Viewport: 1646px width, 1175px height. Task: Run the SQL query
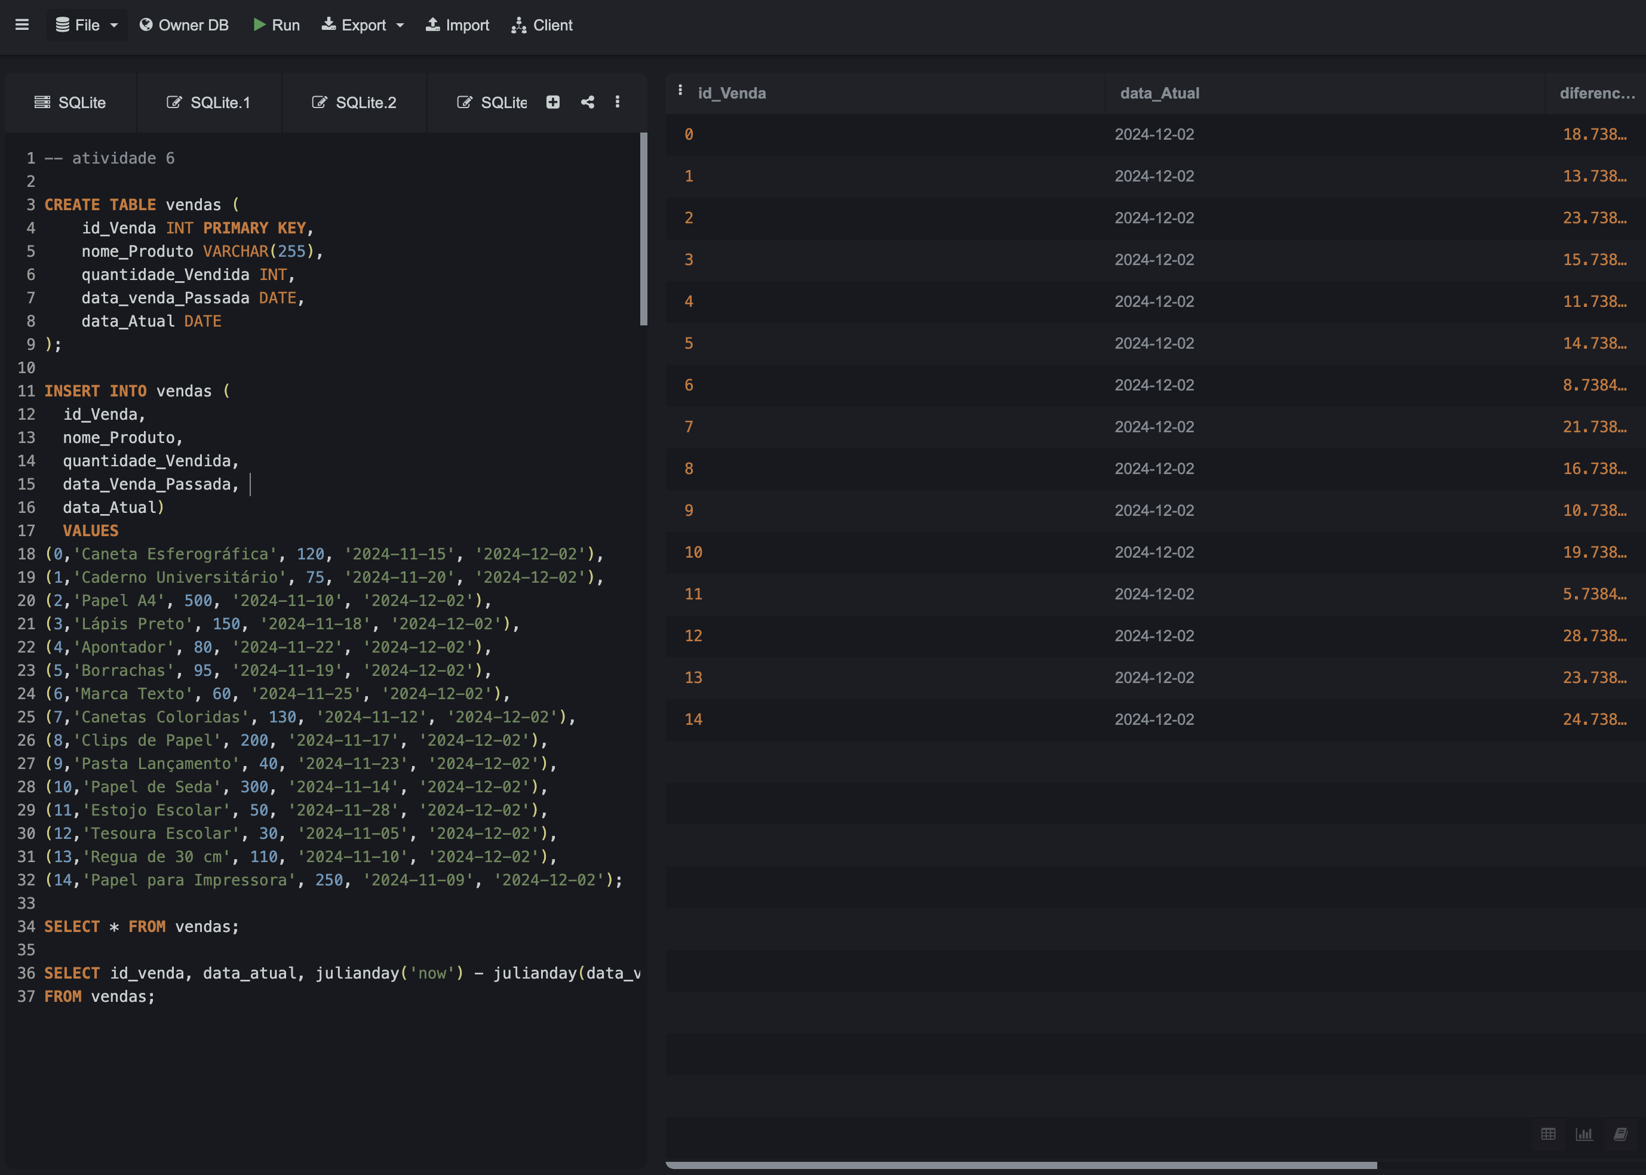click(x=276, y=25)
